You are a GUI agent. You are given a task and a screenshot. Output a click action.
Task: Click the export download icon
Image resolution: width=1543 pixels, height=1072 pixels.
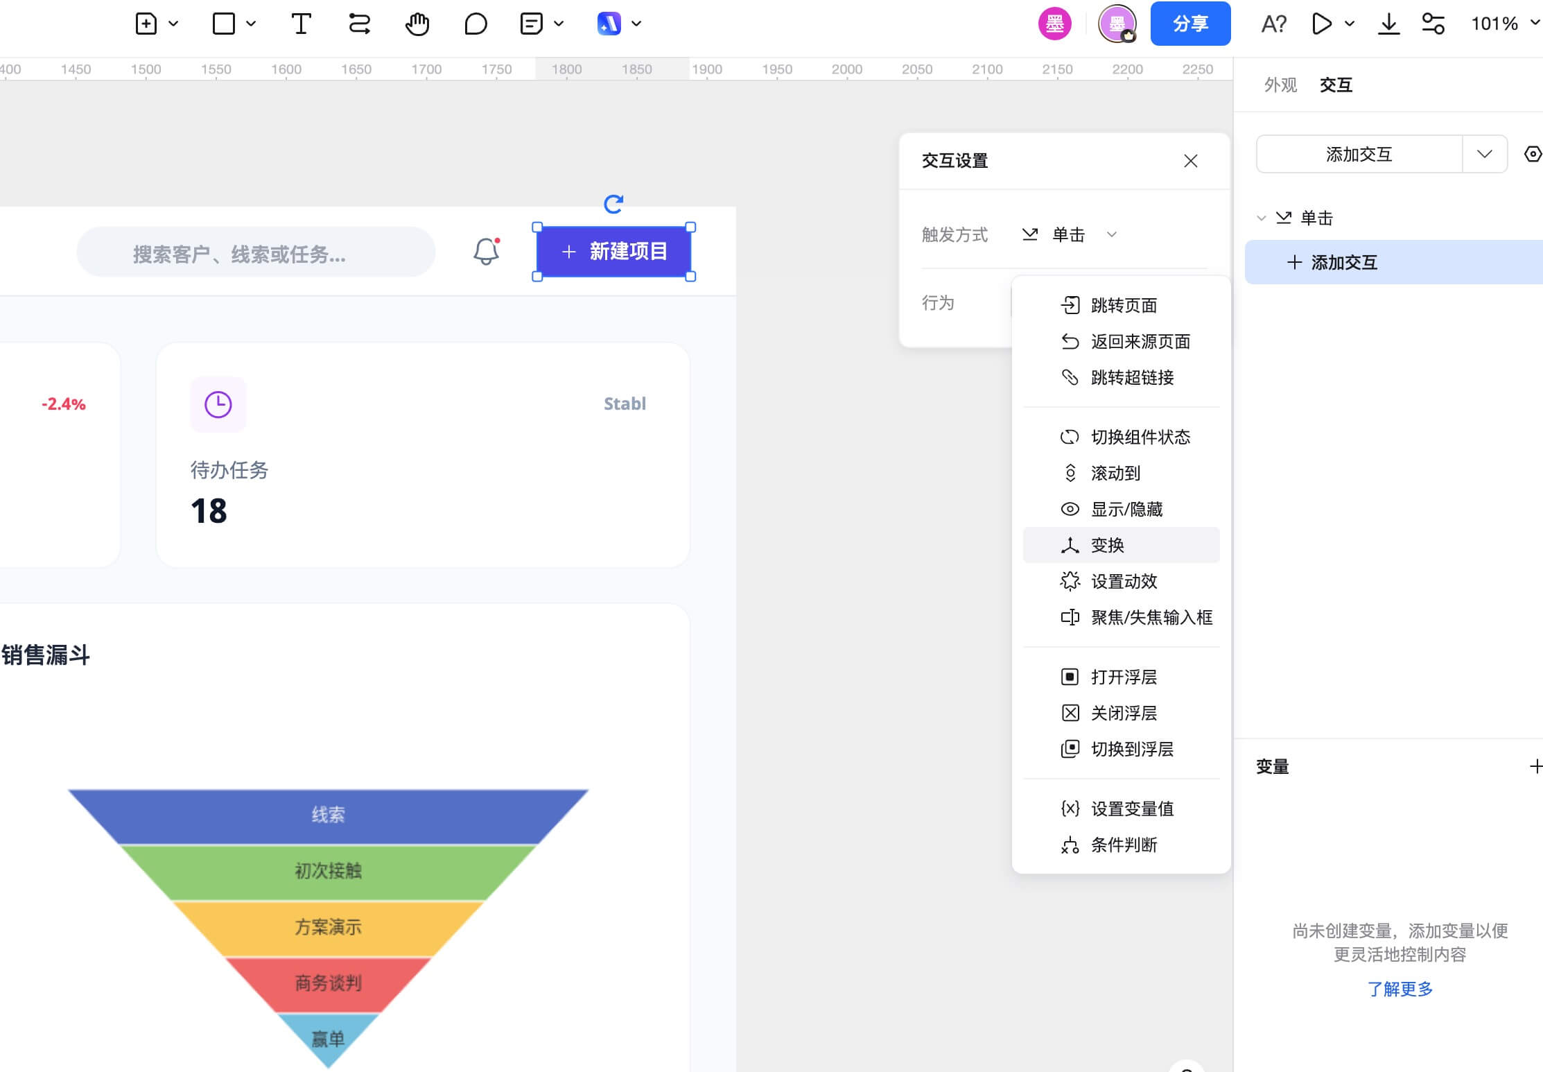(1389, 24)
